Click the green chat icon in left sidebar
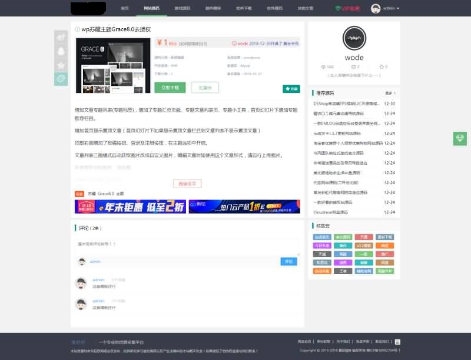Viewport: 471px width, 360px height. coord(61,79)
